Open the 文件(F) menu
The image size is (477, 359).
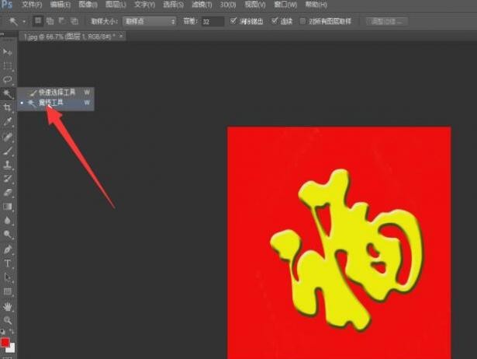tap(32, 5)
